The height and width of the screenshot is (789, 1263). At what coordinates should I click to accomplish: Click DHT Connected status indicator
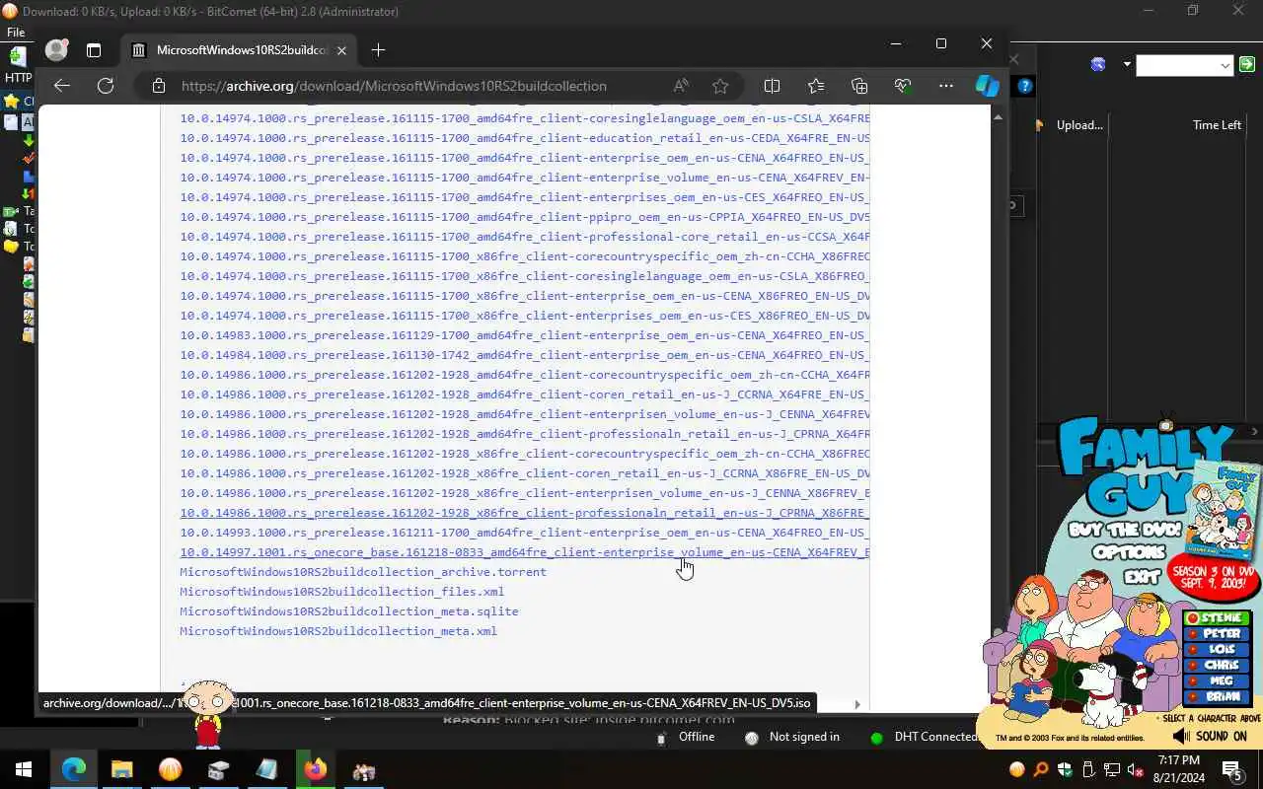coord(924,737)
